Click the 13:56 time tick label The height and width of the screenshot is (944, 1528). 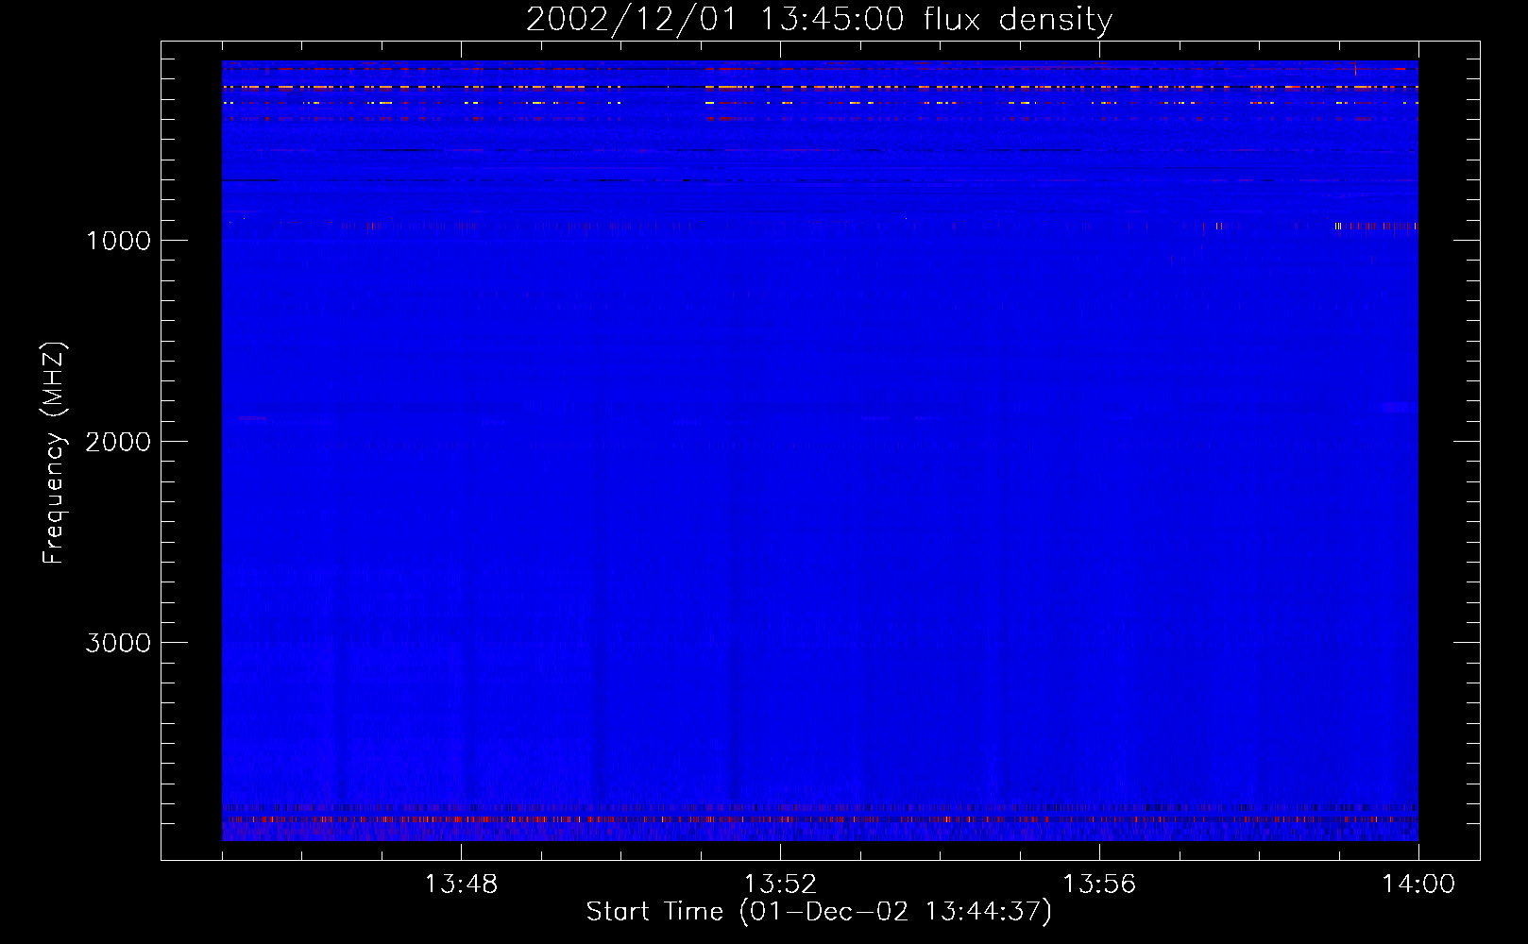[x=1099, y=885]
